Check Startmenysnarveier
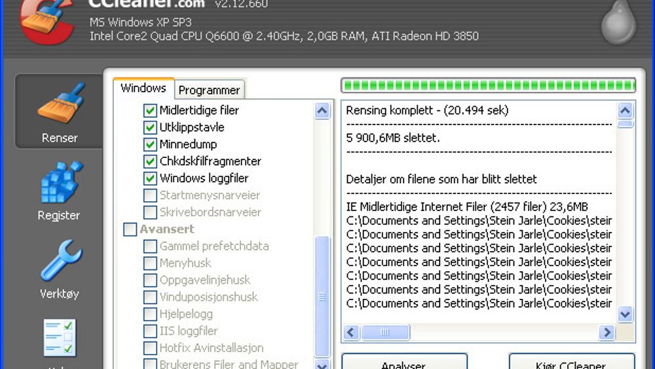655x369 pixels. [x=150, y=195]
